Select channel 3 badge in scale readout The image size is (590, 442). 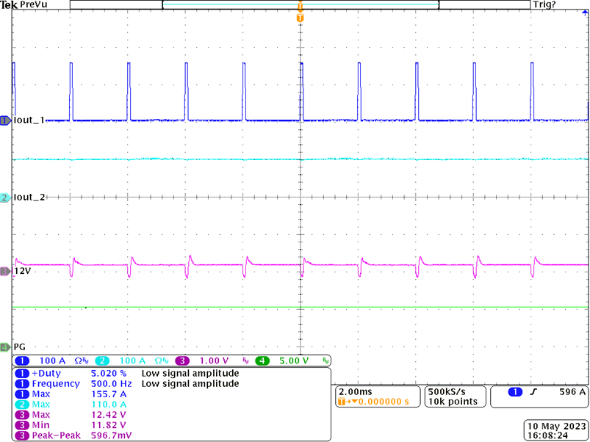click(x=182, y=361)
